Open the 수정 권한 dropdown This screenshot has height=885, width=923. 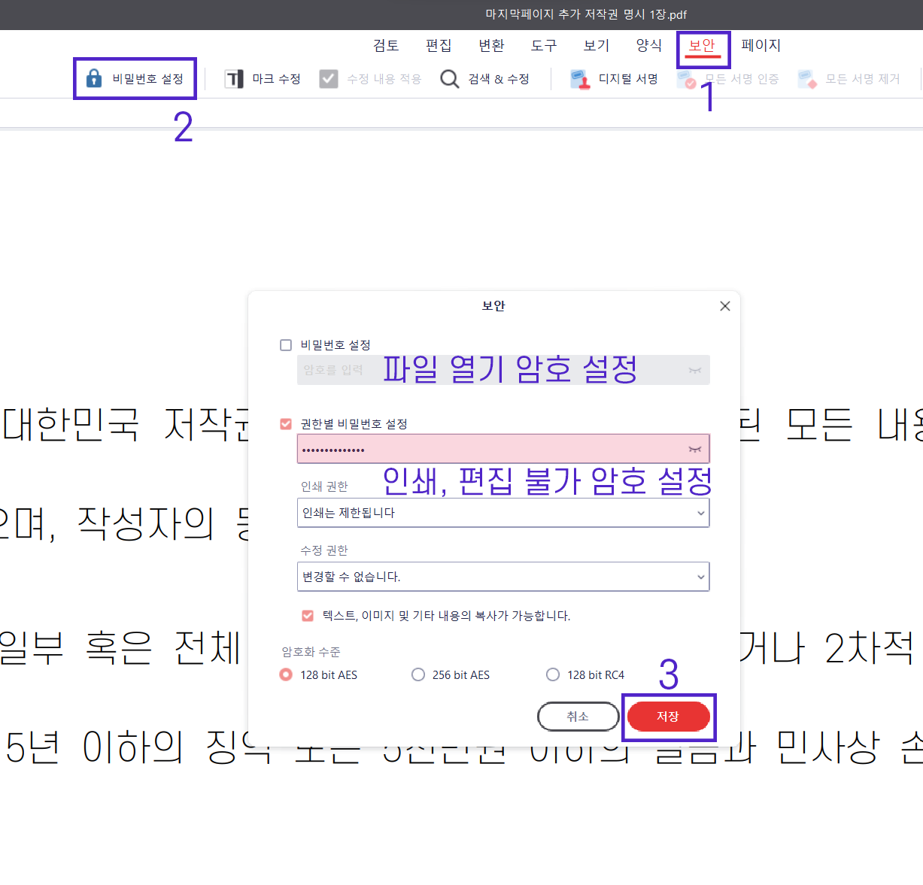pos(503,577)
